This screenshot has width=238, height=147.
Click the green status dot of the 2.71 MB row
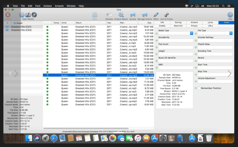point(47,95)
